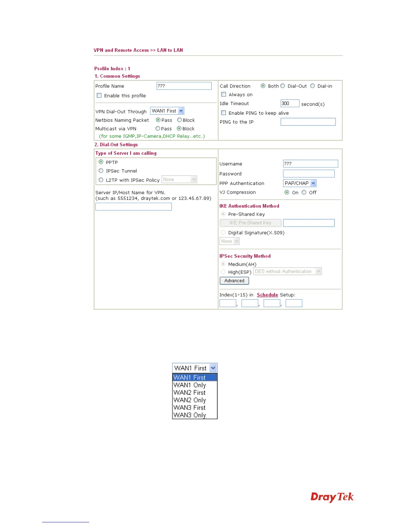This screenshot has height=525, width=406.
Task: Select Both for Call Direction
Action: point(263,86)
